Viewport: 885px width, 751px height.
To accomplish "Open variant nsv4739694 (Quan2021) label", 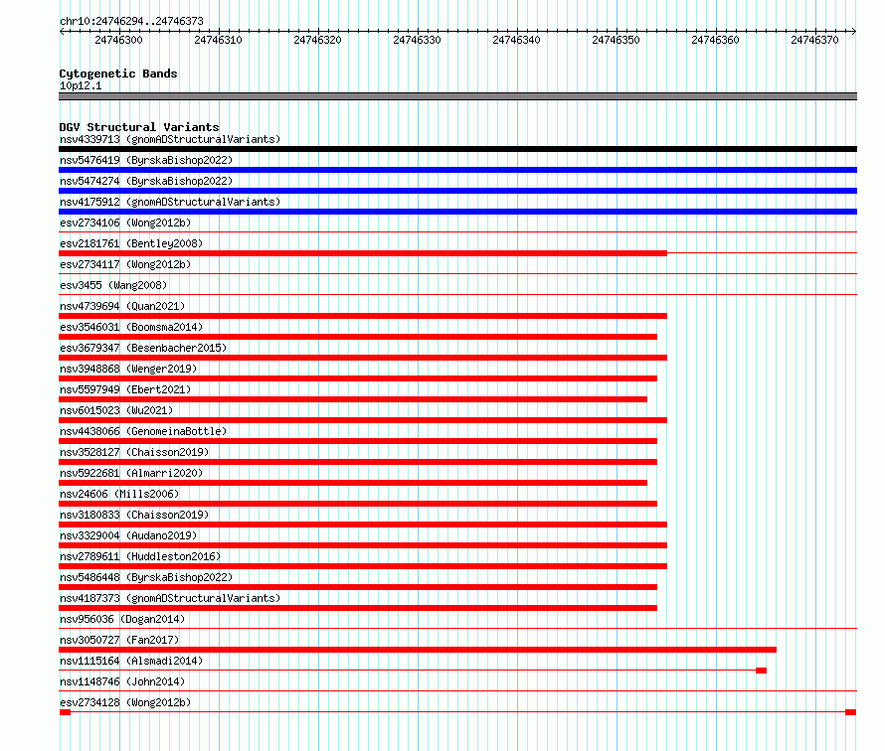I will click(122, 306).
